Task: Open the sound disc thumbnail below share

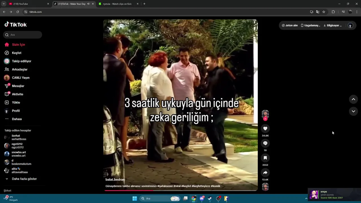Action: pos(265,187)
